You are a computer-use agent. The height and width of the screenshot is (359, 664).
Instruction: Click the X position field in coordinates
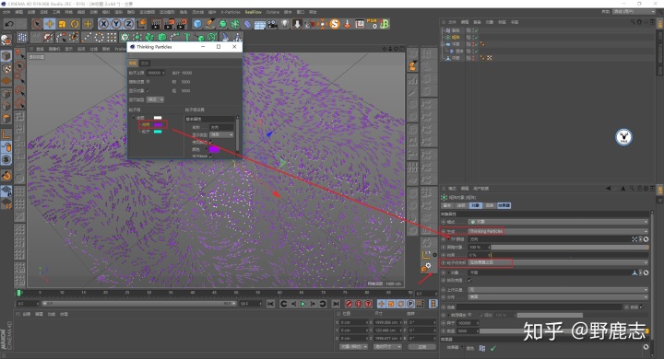354,322
